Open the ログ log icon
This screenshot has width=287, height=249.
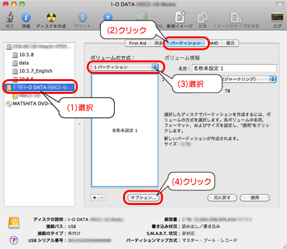(x=277, y=17)
